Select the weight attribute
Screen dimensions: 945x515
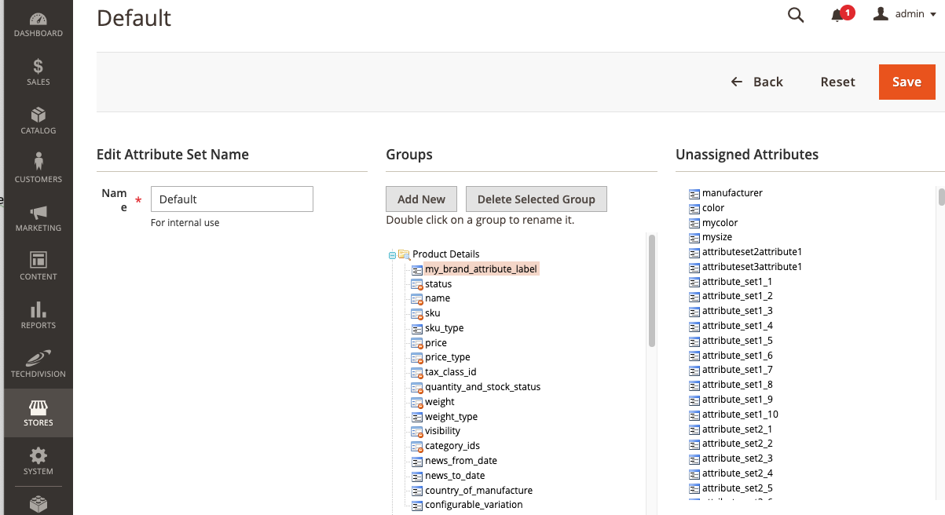[x=440, y=402]
